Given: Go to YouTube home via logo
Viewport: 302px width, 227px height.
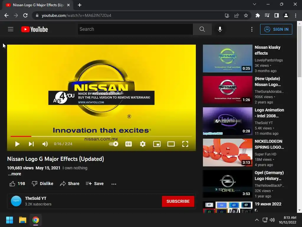Looking at the screenshot, I should coord(35,29).
